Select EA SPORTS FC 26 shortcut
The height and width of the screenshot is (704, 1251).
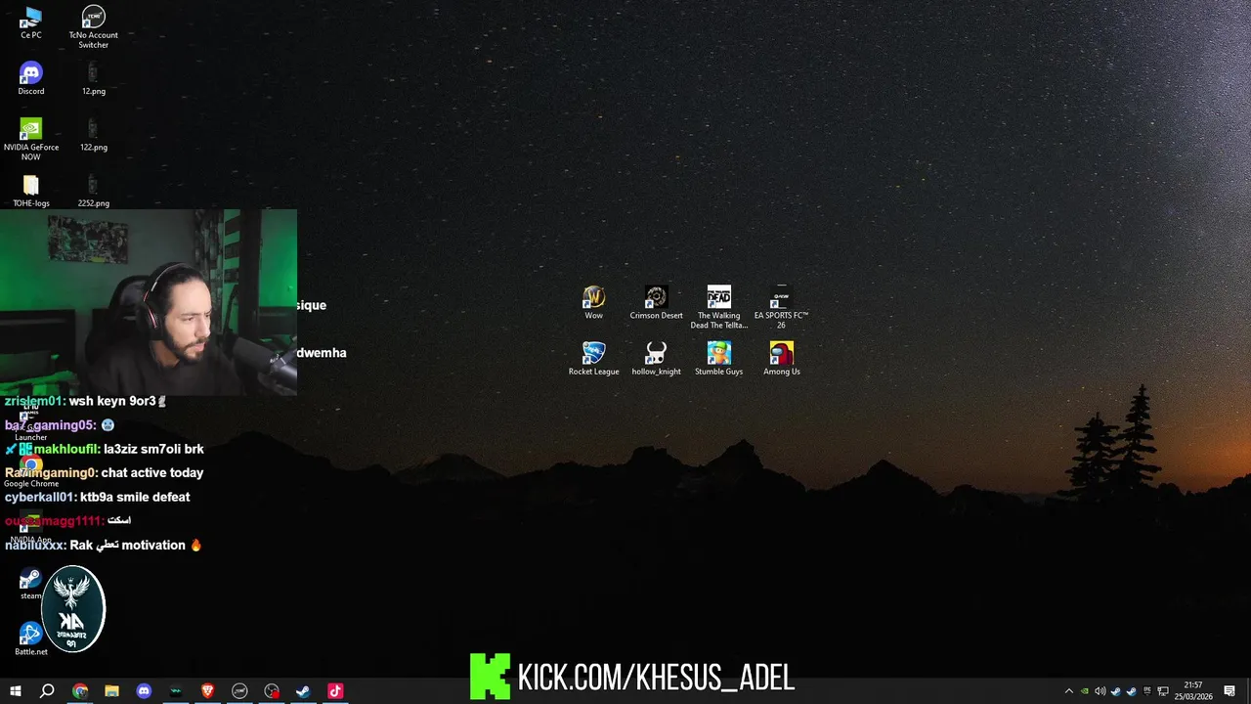781,308
